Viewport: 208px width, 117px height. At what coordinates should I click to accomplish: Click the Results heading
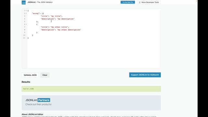(26, 82)
